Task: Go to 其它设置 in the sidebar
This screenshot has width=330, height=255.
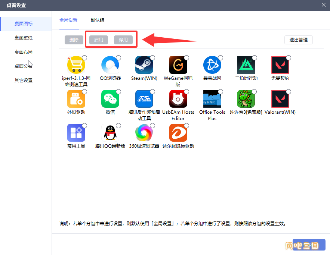Action: pyautogui.click(x=26, y=81)
